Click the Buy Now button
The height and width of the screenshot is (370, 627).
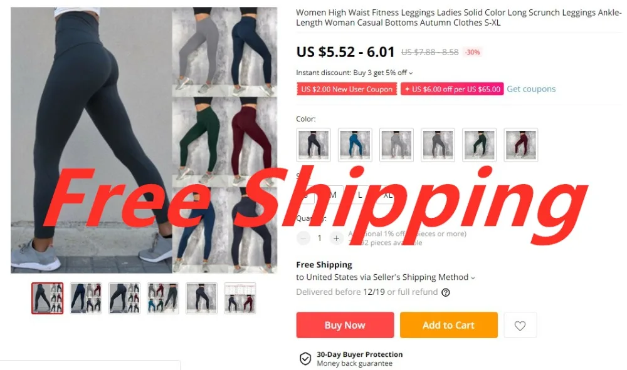click(345, 325)
